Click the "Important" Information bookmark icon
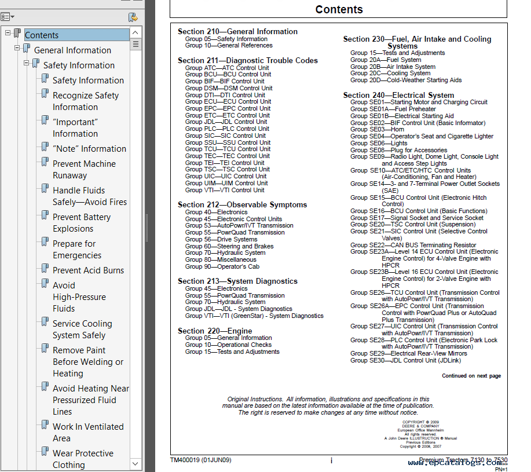Viewport: 531px width, 472px height. tap(45, 120)
